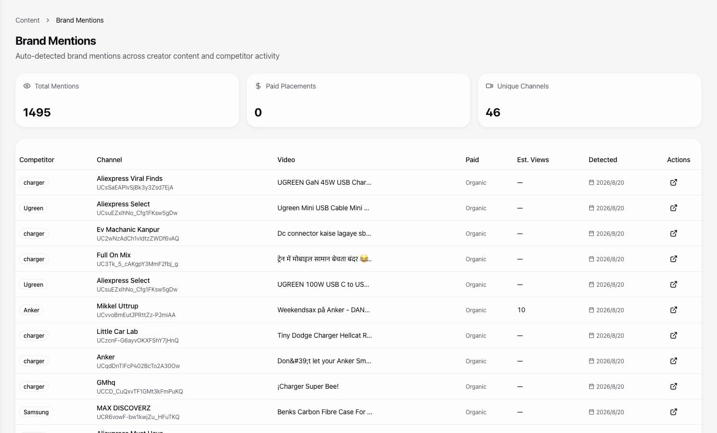The height and width of the screenshot is (433, 717).
Task: Open external link for Full On Mix row
Action: (674, 259)
